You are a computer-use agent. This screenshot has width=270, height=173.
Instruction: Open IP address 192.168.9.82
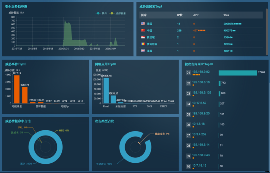click(x=201, y=72)
